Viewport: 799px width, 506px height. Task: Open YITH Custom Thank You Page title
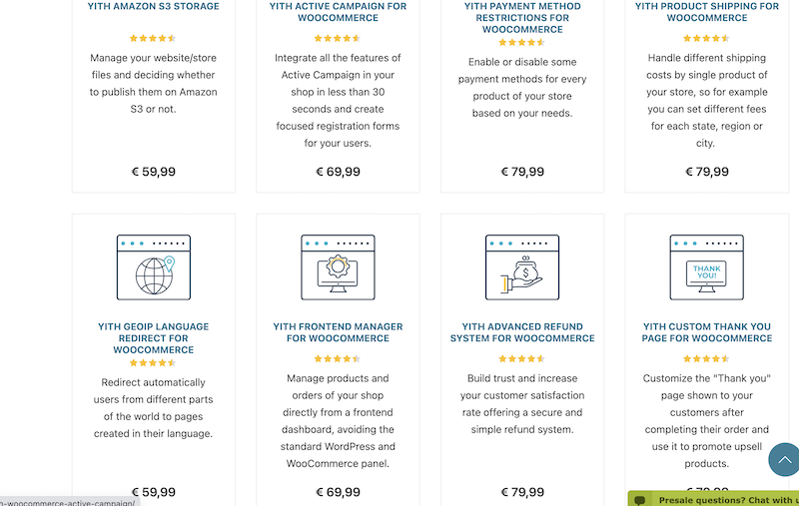(707, 332)
